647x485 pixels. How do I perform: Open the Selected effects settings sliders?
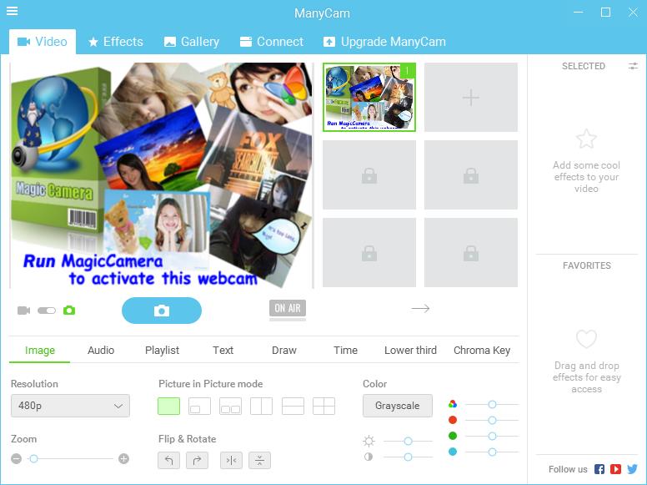(x=634, y=66)
